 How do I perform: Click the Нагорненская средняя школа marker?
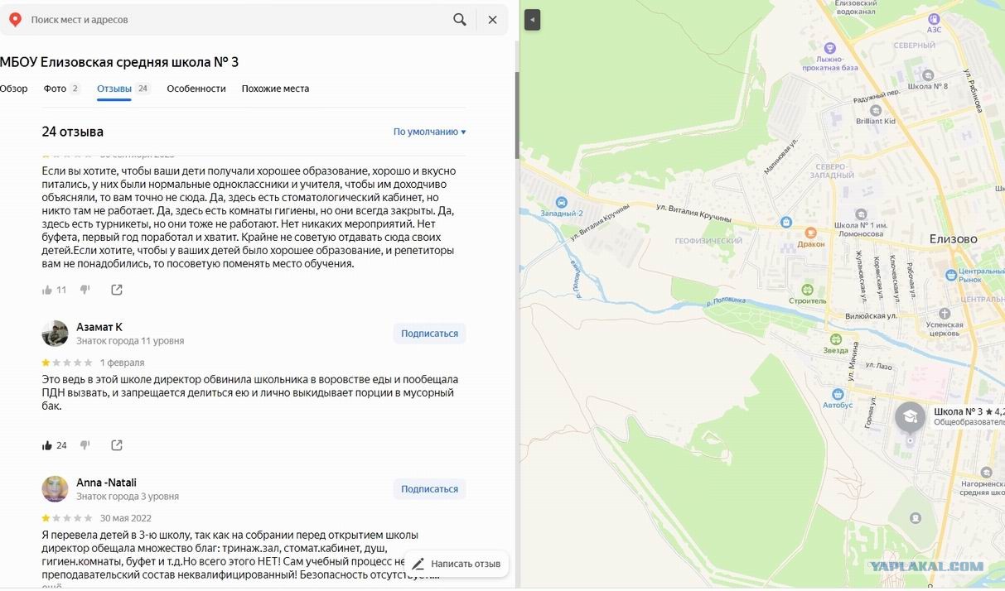coord(986,471)
